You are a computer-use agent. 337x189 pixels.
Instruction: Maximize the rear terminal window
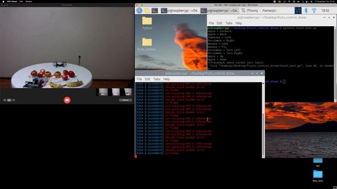tap(329, 17)
